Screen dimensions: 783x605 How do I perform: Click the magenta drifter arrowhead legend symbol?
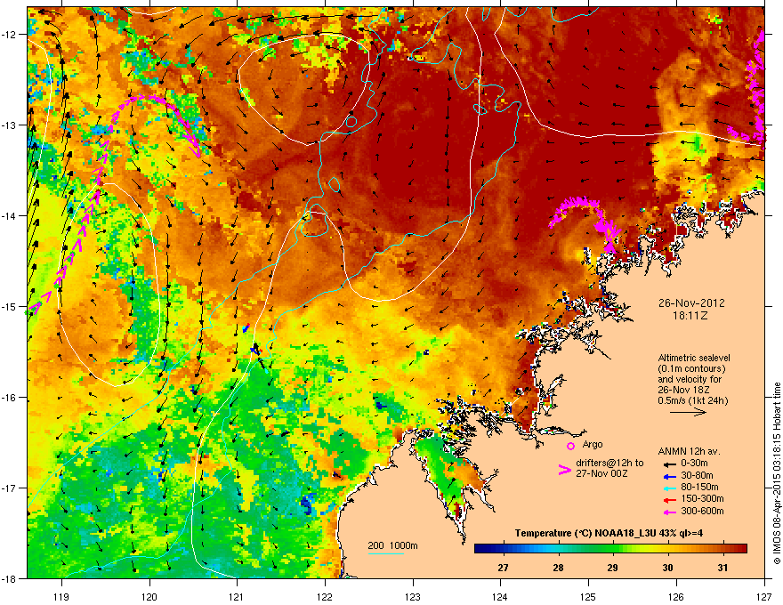point(564,470)
